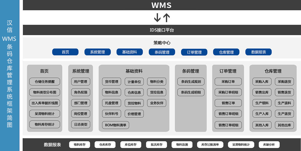Image resolution: width=301 pixels, height=151 pixels.
Task: Open the 价格管理 button
Action: click(134, 114)
